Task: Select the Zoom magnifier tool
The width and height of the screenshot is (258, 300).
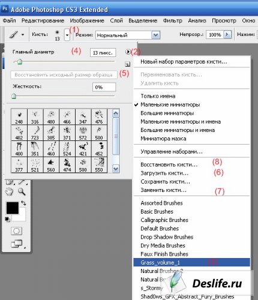Action: click(x=22, y=191)
